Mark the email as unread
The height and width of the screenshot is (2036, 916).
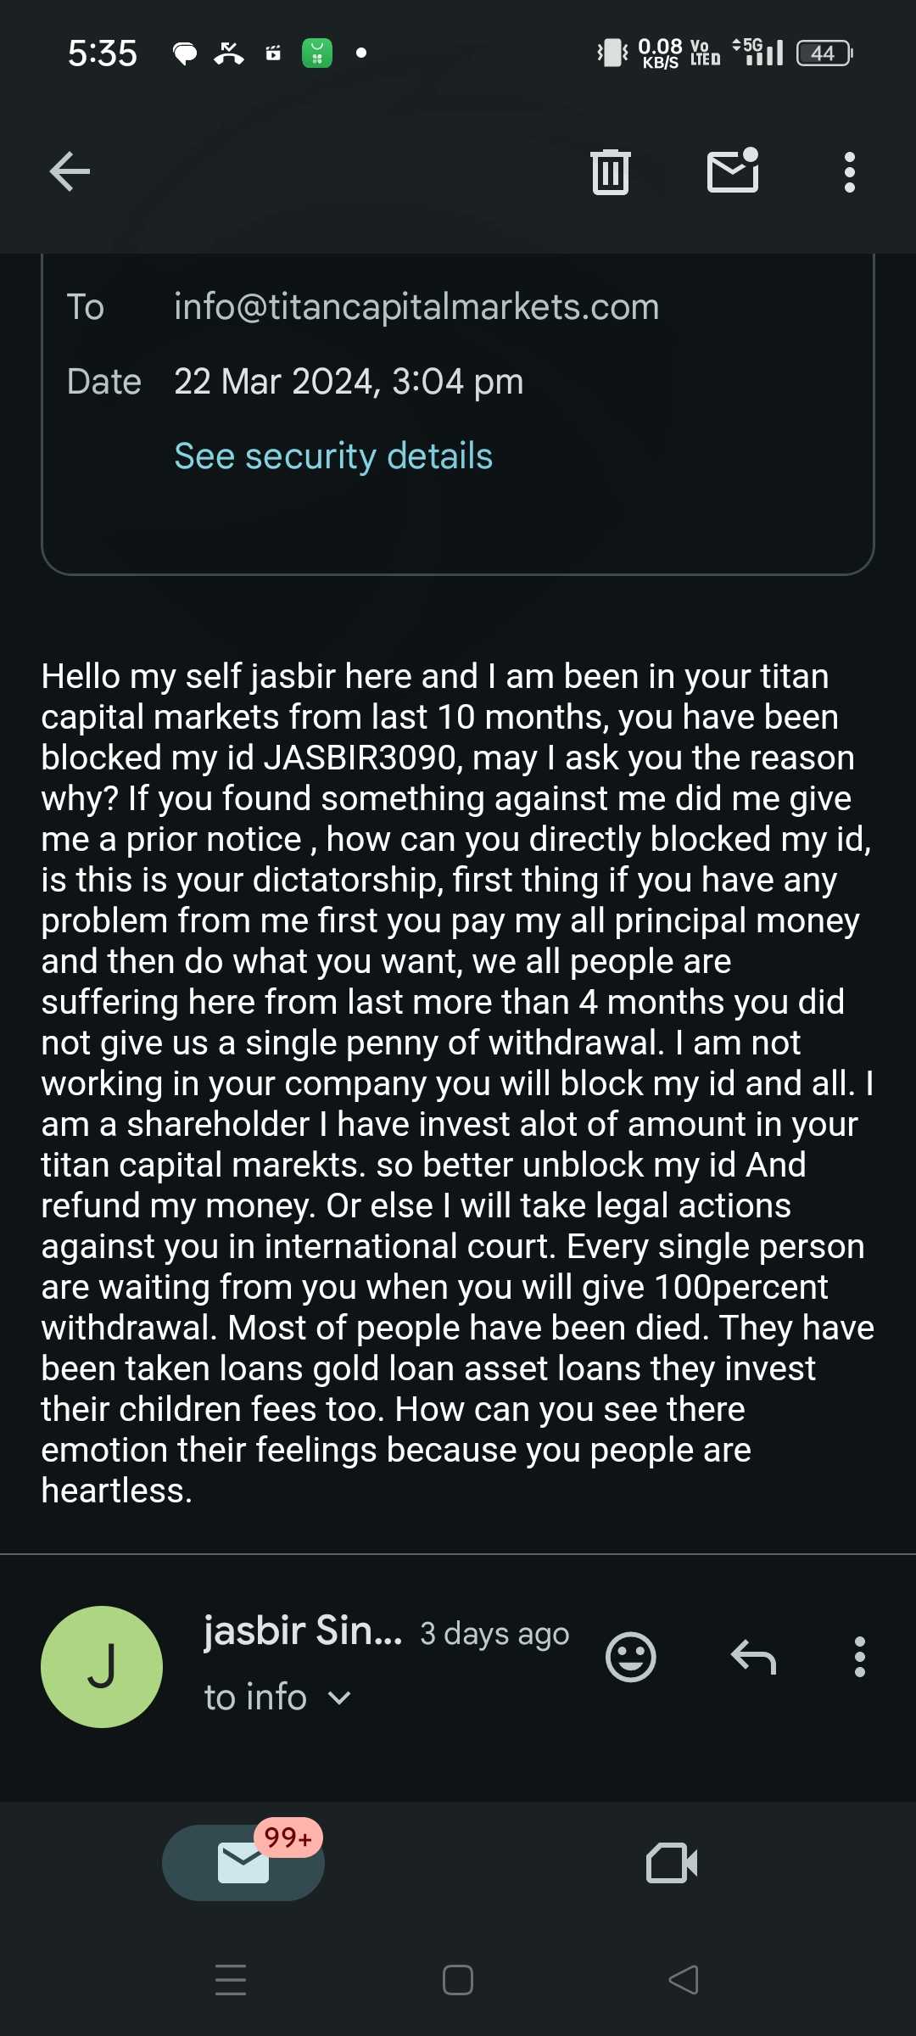[x=733, y=171]
